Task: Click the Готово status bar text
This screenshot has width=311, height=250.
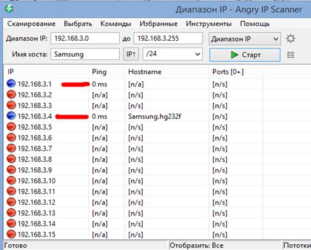Action: pos(16,246)
